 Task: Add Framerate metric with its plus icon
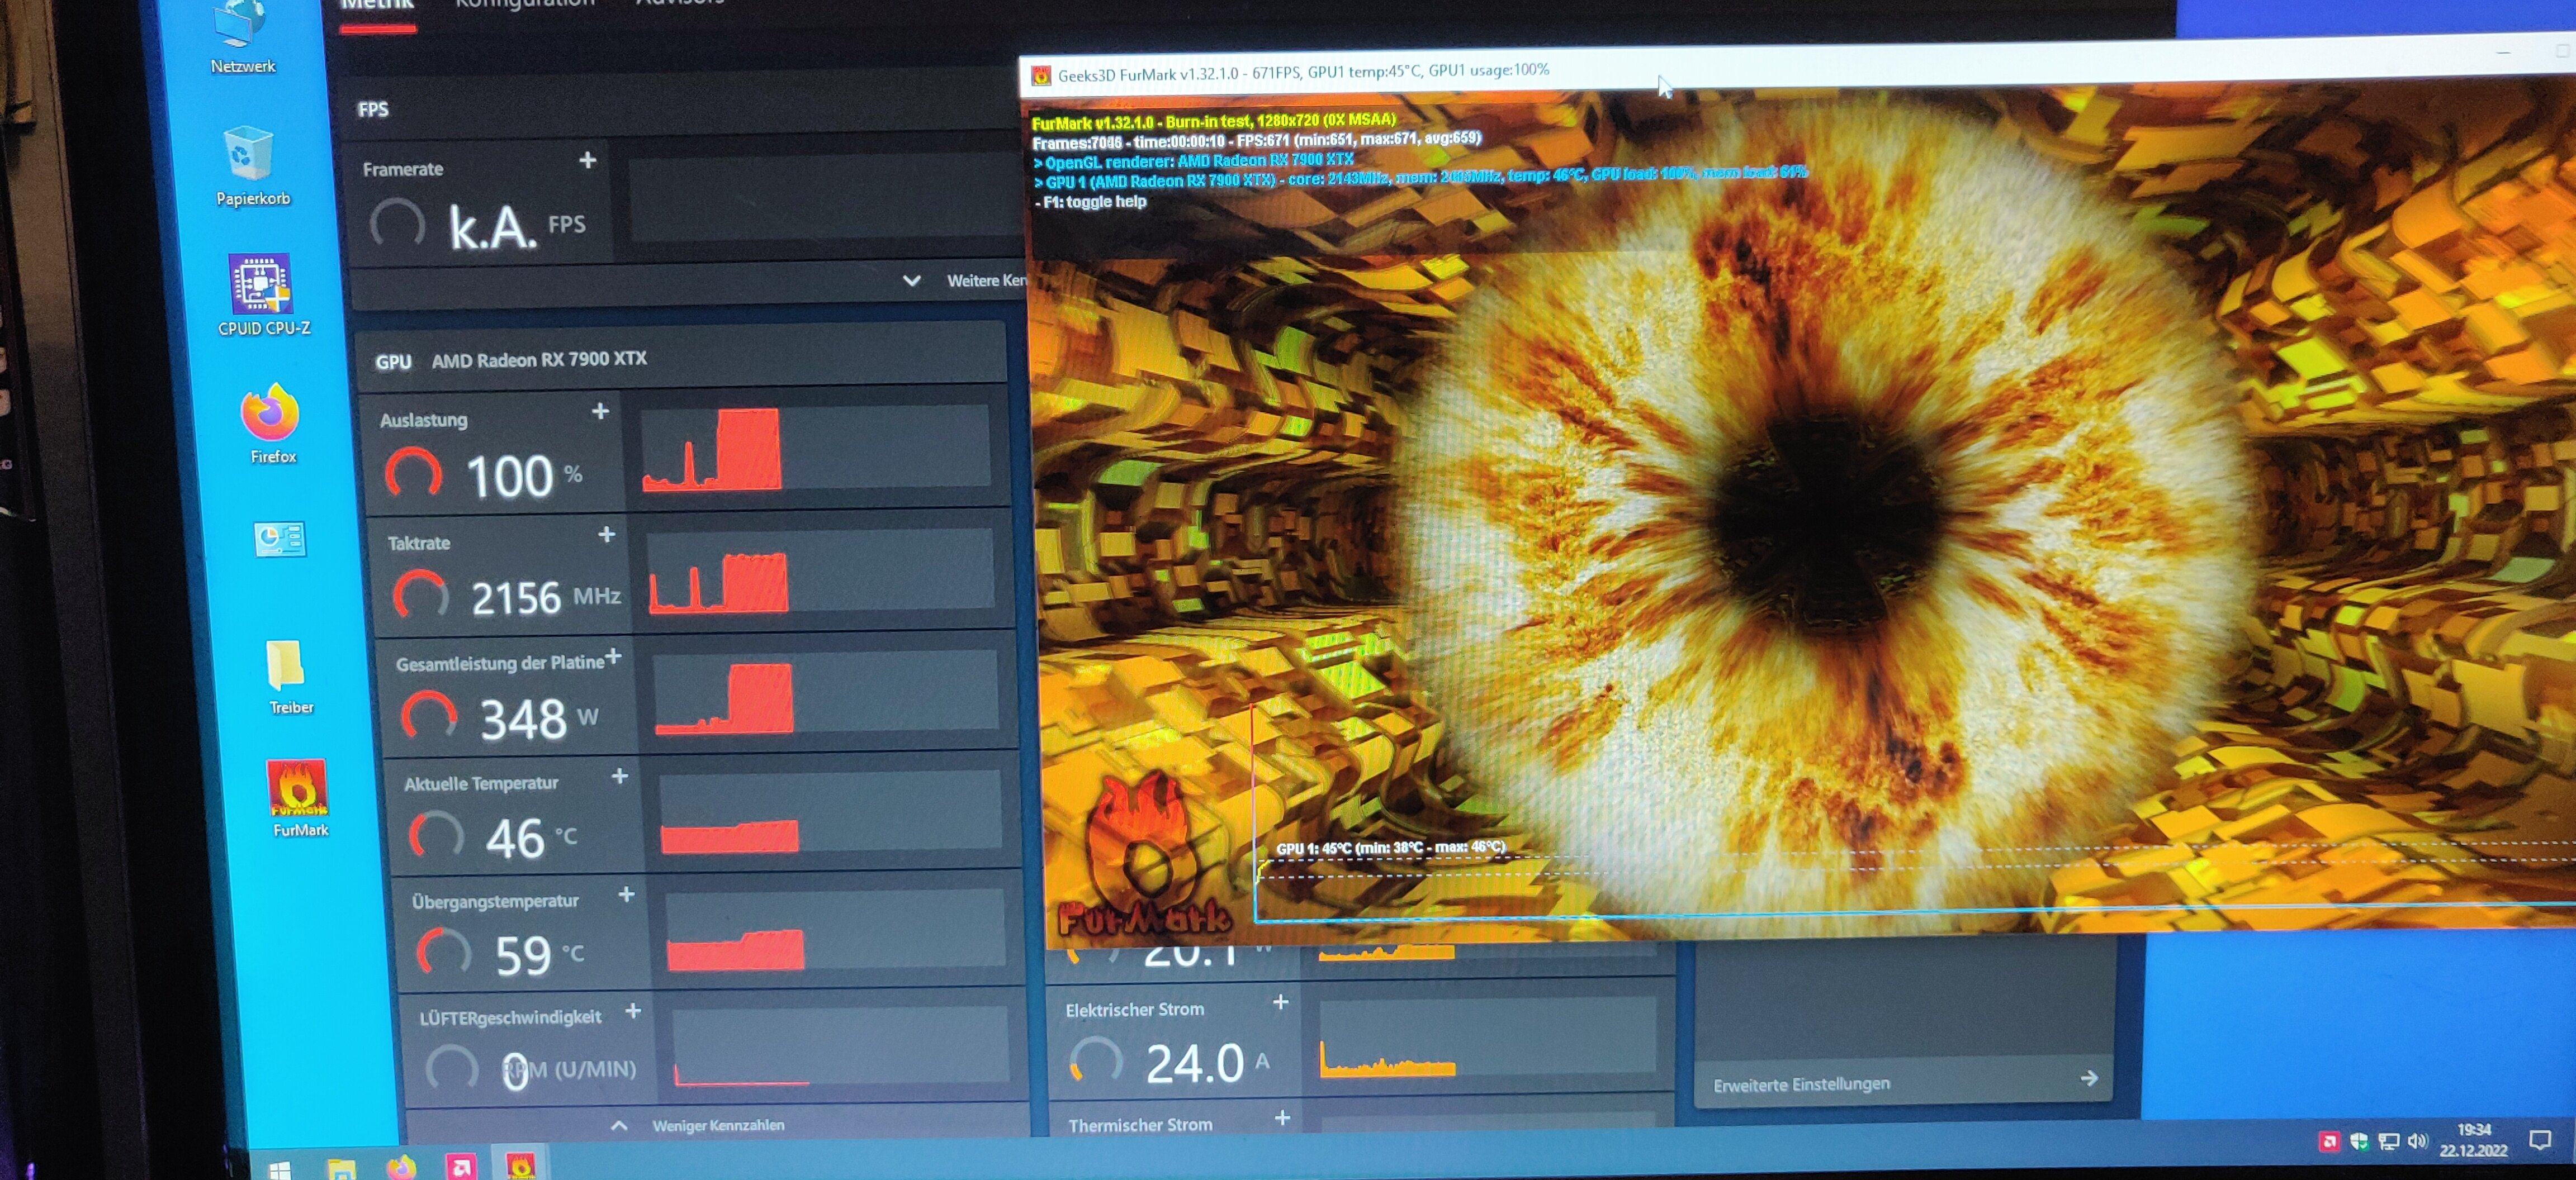(588, 160)
